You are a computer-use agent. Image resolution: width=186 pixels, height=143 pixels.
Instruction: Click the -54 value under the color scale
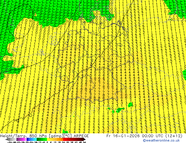click(x=9, y=142)
